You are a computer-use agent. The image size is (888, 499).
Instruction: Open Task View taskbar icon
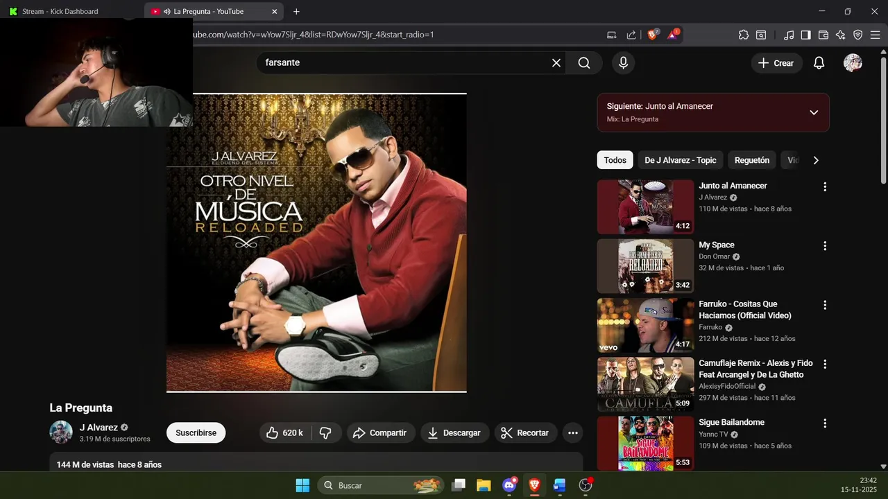pyautogui.click(x=459, y=485)
